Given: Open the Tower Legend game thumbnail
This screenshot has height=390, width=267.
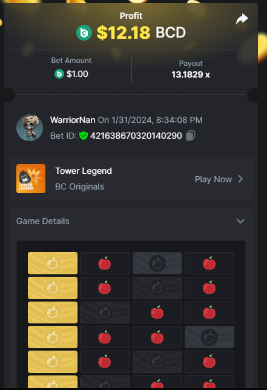Looking at the screenshot, I should click(x=31, y=179).
